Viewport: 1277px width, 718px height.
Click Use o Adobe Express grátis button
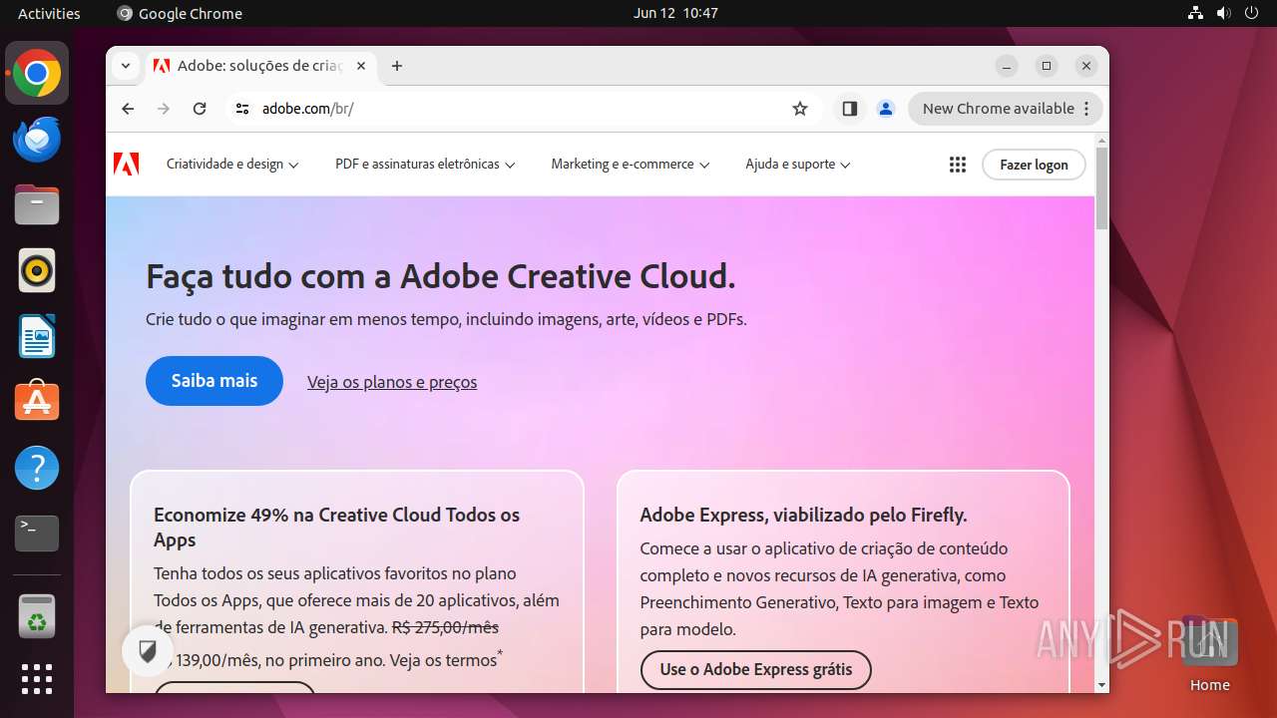point(755,669)
